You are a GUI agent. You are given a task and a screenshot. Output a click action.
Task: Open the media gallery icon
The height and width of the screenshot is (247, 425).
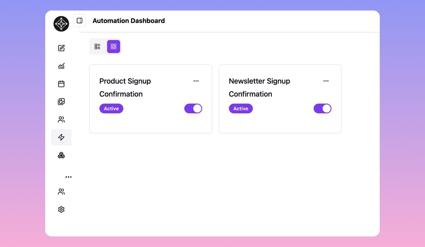coord(61,102)
